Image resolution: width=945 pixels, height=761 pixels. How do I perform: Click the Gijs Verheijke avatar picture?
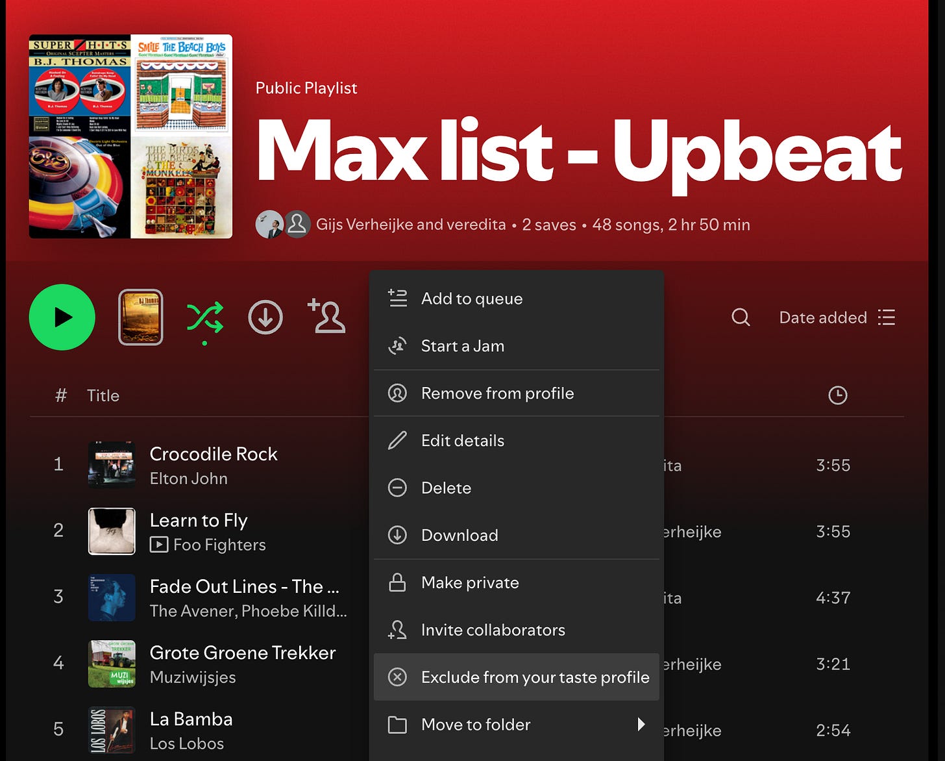click(269, 225)
